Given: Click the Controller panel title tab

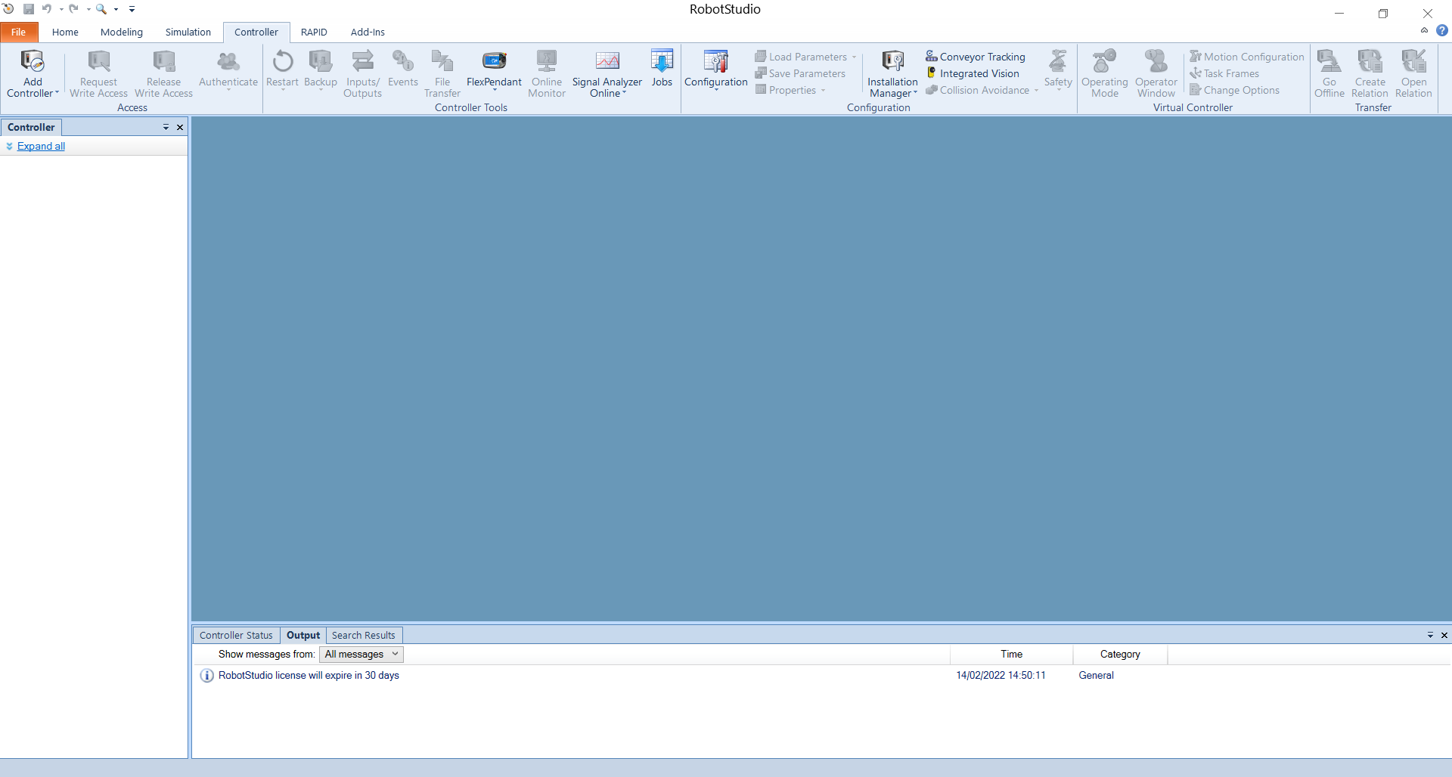Looking at the screenshot, I should 31,127.
